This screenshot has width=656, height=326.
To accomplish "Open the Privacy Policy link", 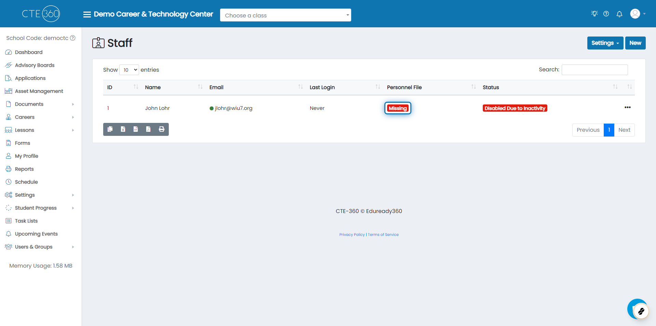I will click(352, 235).
